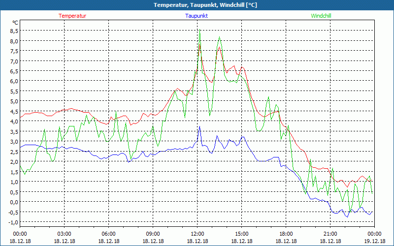Click the '0,5' y-axis value
The width and height of the screenshot is (394, 246).
(14, 192)
